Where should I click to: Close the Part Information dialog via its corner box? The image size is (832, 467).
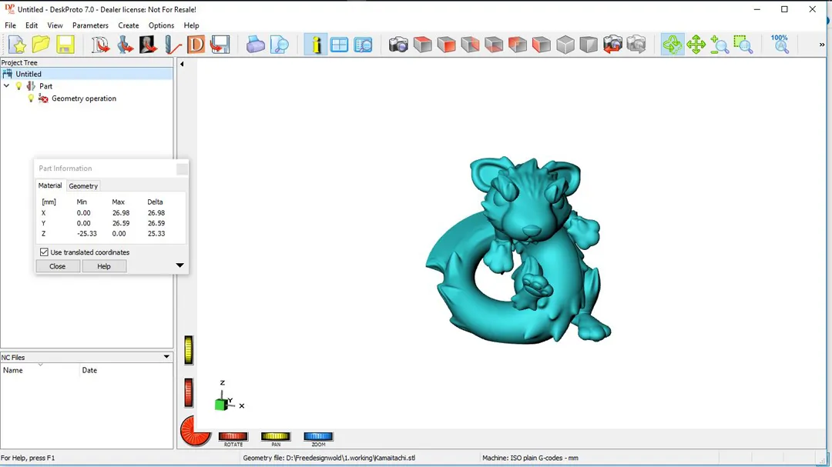182,168
